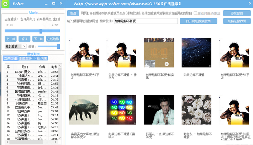Select playlist row 1 Sugar 男女
Screen dimensions: 253x145
pos(31,72)
